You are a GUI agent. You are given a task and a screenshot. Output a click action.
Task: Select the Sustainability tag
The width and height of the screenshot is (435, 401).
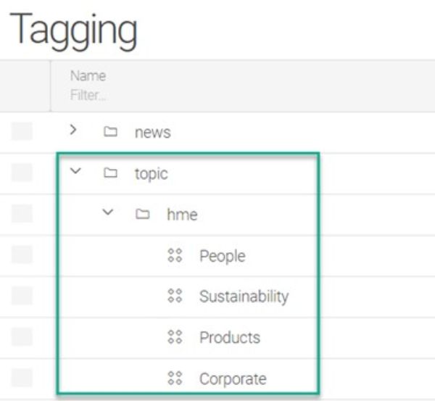click(x=244, y=297)
